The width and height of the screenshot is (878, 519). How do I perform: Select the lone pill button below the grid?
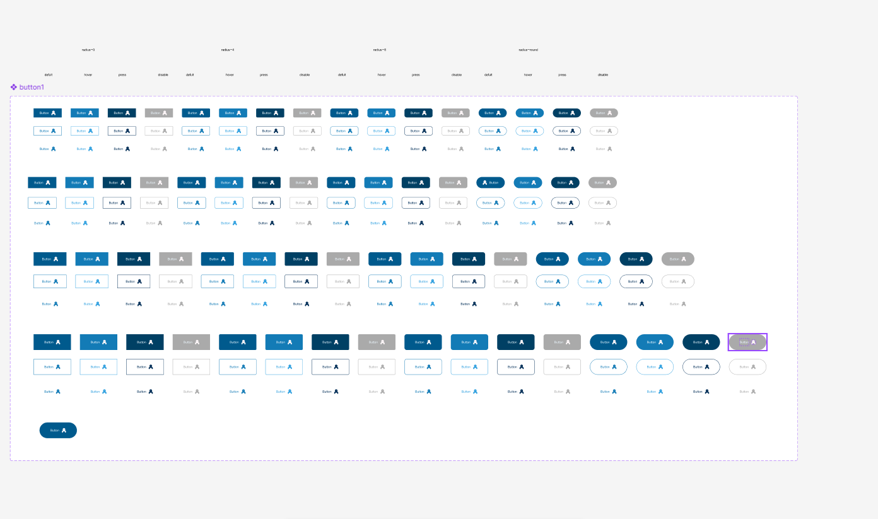tap(58, 430)
